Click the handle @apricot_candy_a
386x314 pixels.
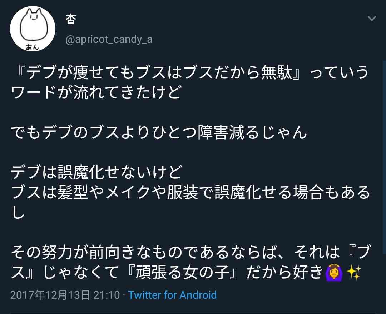[x=110, y=39]
